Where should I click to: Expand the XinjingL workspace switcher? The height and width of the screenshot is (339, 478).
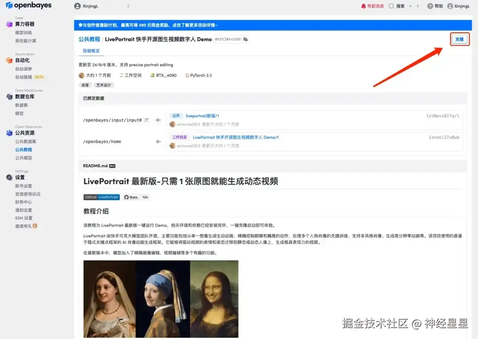click(x=128, y=6)
